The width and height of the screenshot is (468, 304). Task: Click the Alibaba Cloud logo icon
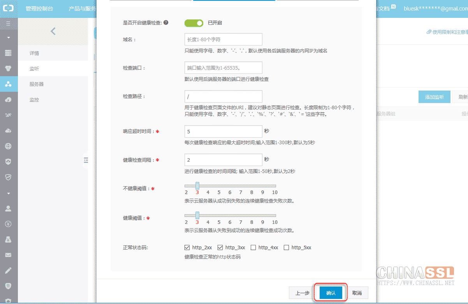(x=9, y=9)
